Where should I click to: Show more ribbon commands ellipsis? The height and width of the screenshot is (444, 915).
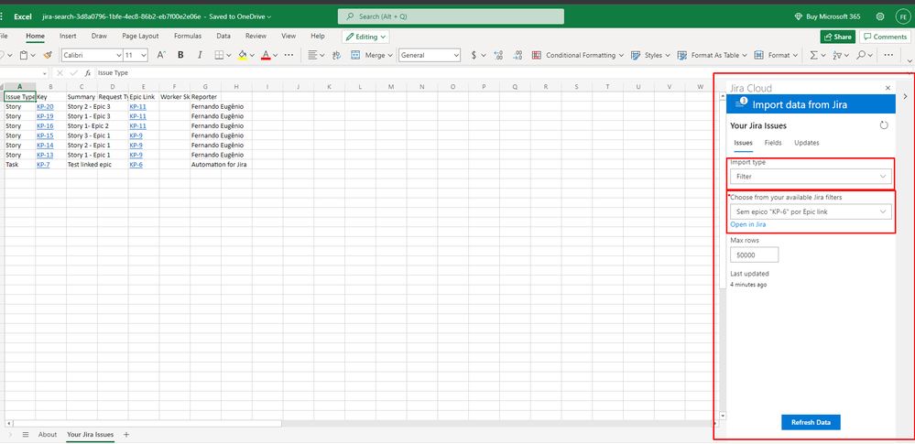pos(888,55)
